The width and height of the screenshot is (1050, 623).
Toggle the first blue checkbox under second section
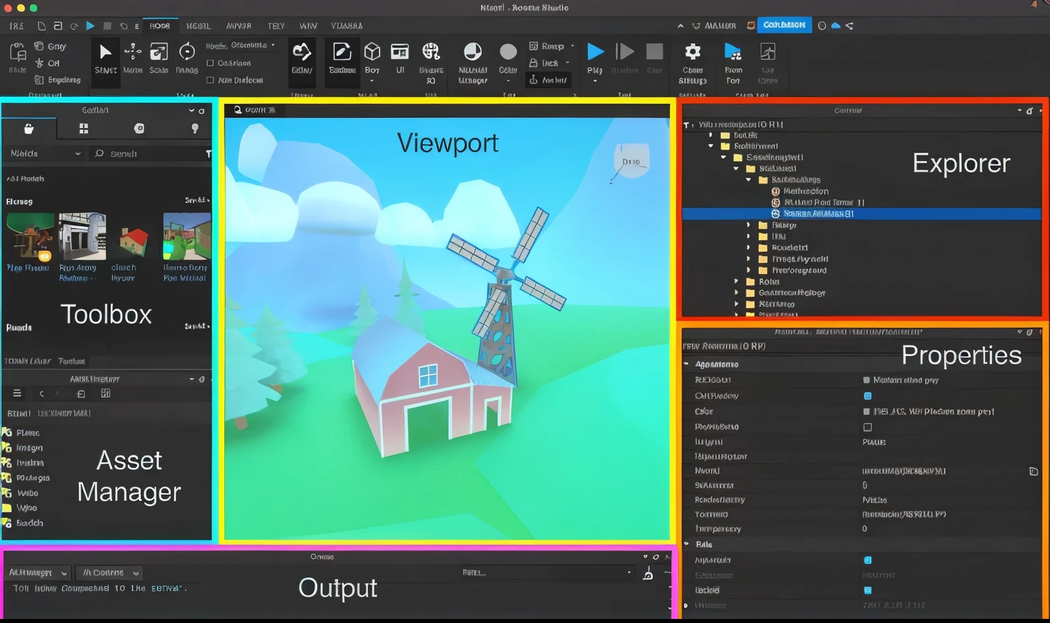867,560
